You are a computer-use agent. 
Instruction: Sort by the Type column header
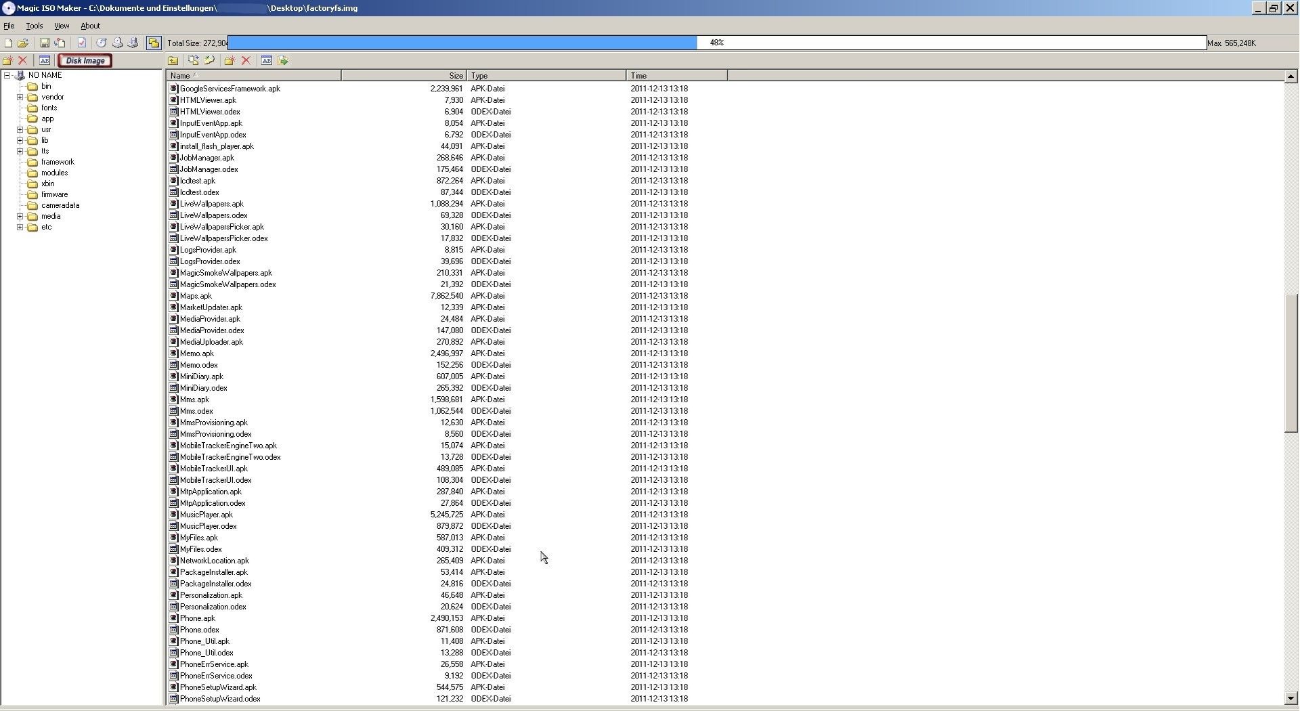(x=546, y=75)
